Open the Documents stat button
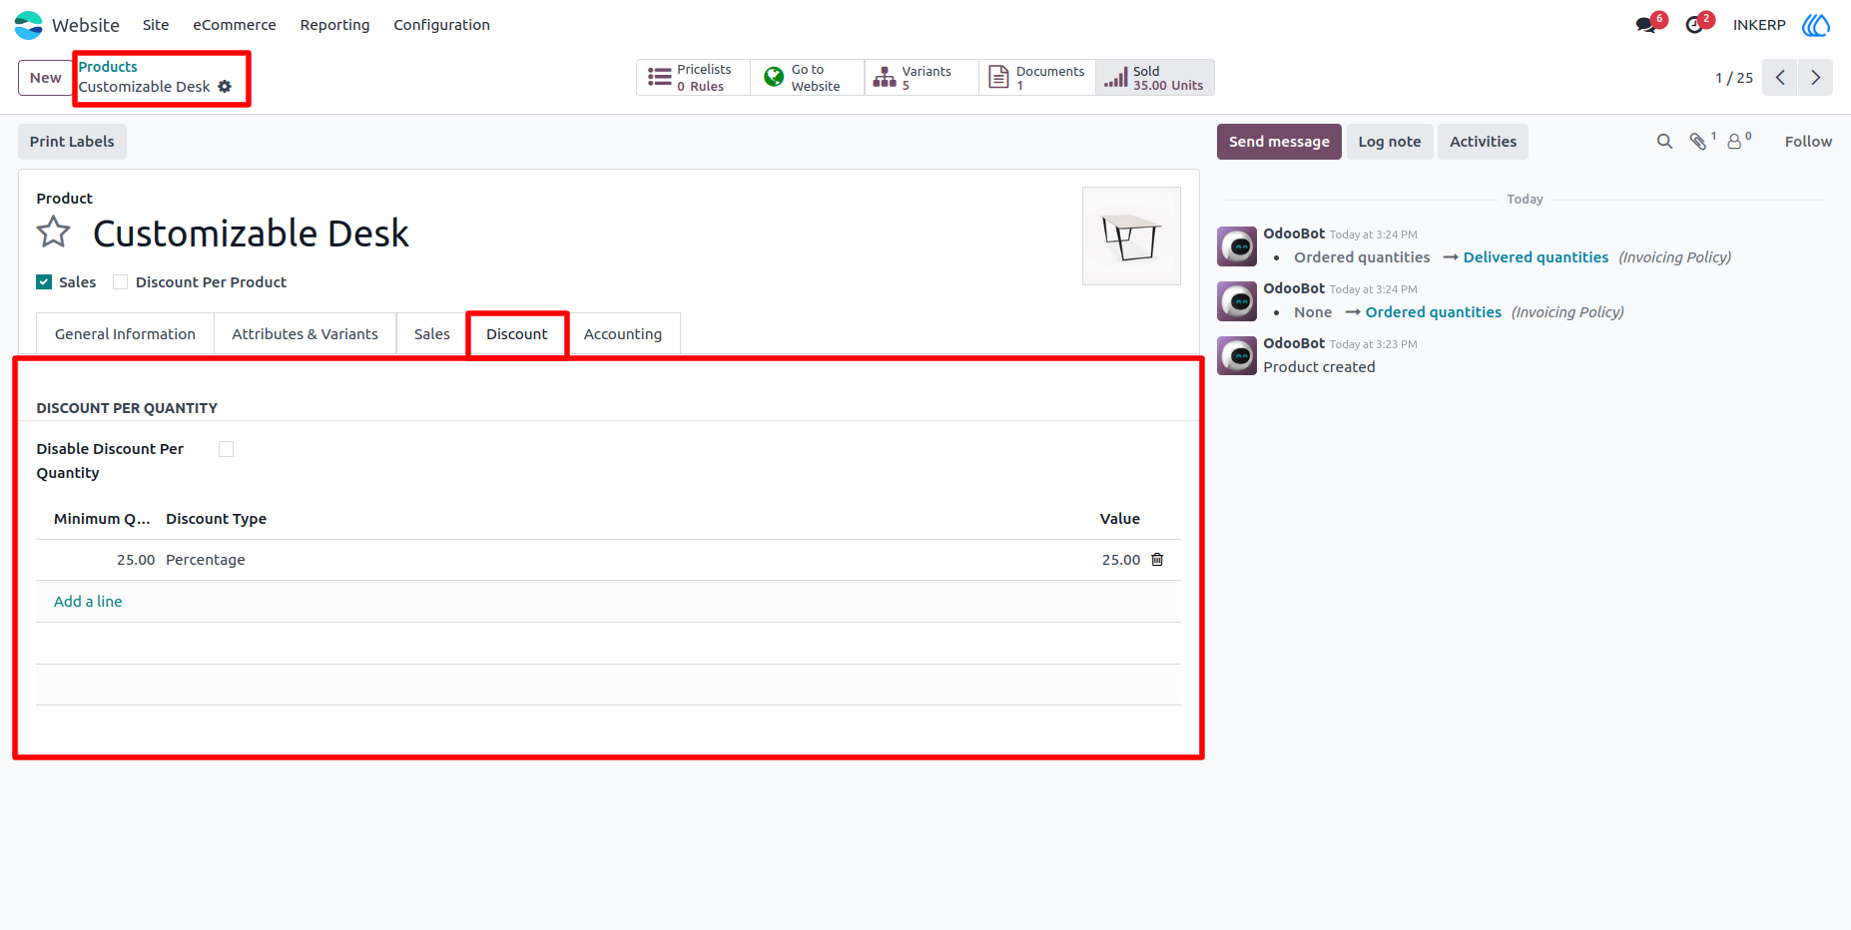This screenshot has height=930, width=1851. click(1037, 78)
